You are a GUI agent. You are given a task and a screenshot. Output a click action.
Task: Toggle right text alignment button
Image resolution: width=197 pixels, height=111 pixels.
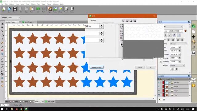(178, 40)
